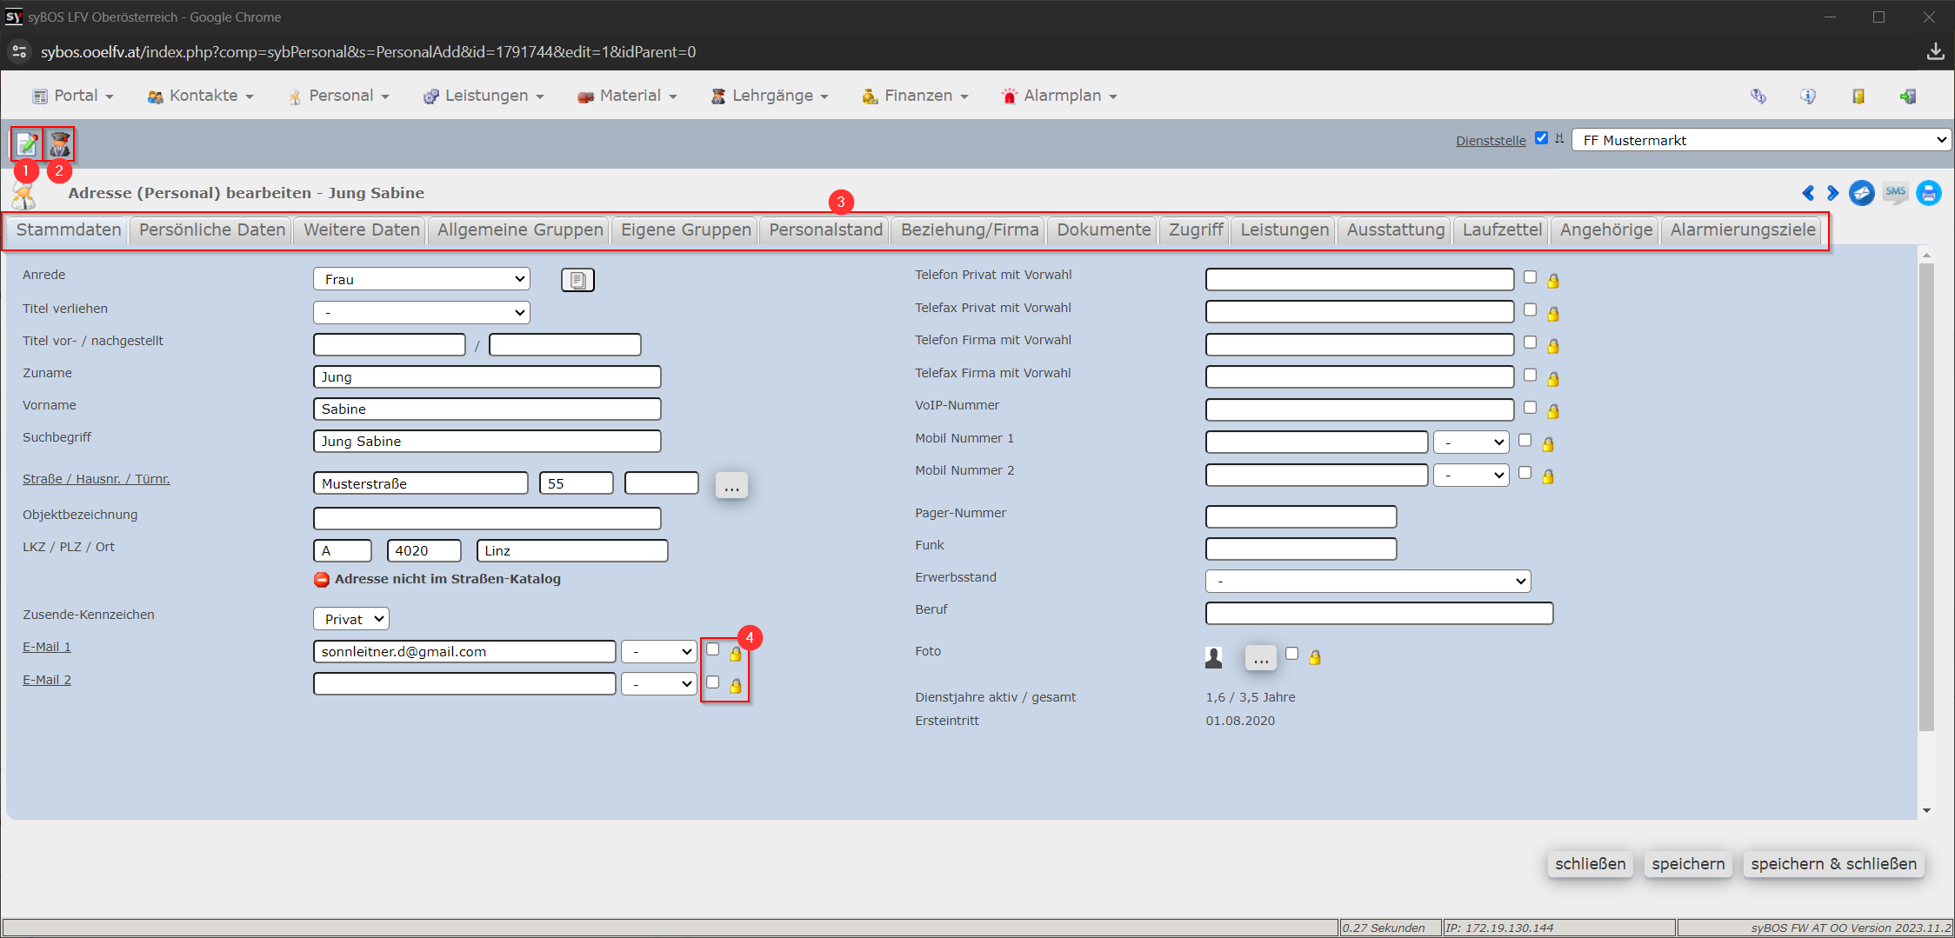
Task: Open the Kontakte menu
Action: (201, 96)
